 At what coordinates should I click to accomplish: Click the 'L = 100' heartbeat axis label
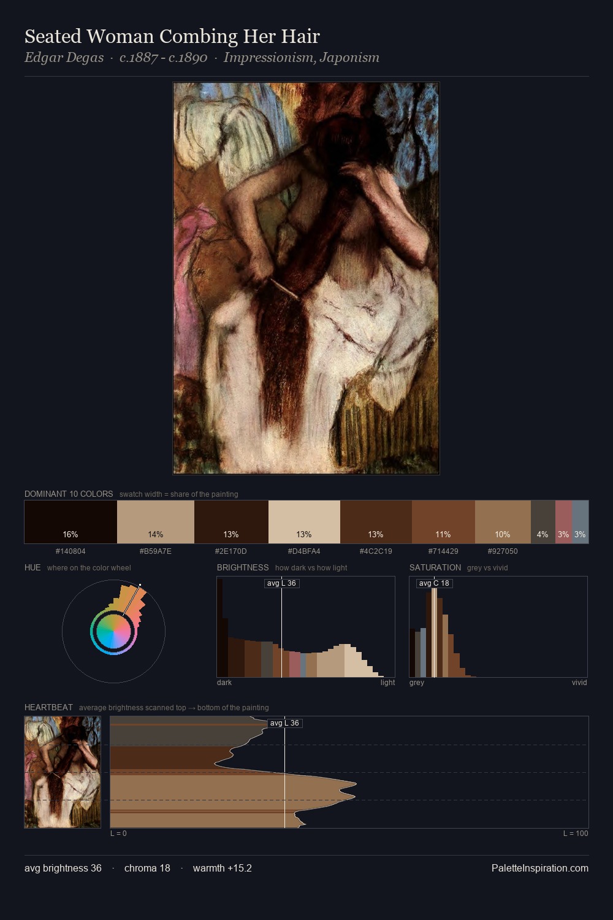point(576,834)
